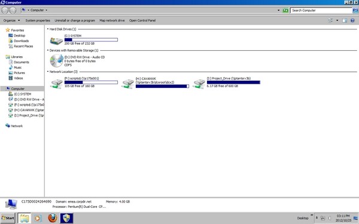Click Map network drive
Image resolution: width=359 pixels, height=224 pixels.
112,20
